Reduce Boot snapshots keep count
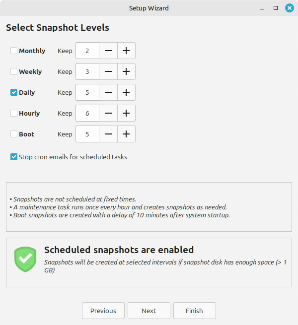This screenshot has height=325, width=298. [108, 134]
